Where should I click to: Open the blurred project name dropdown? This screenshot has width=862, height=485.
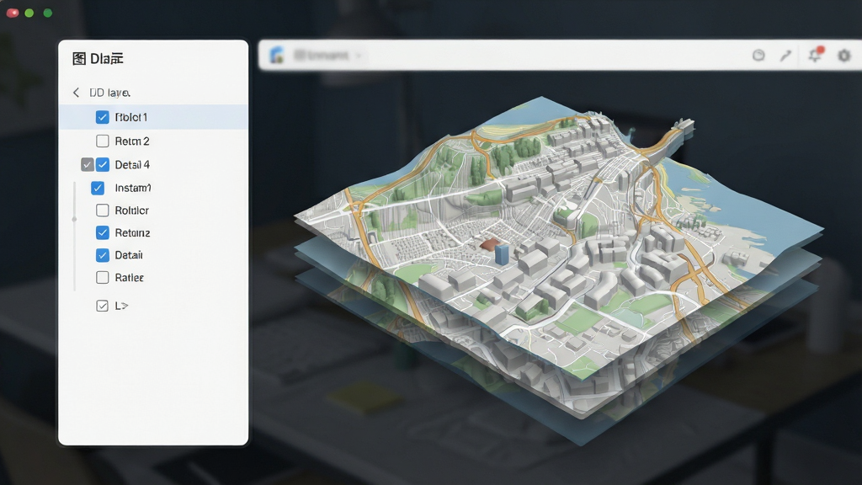pos(327,55)
